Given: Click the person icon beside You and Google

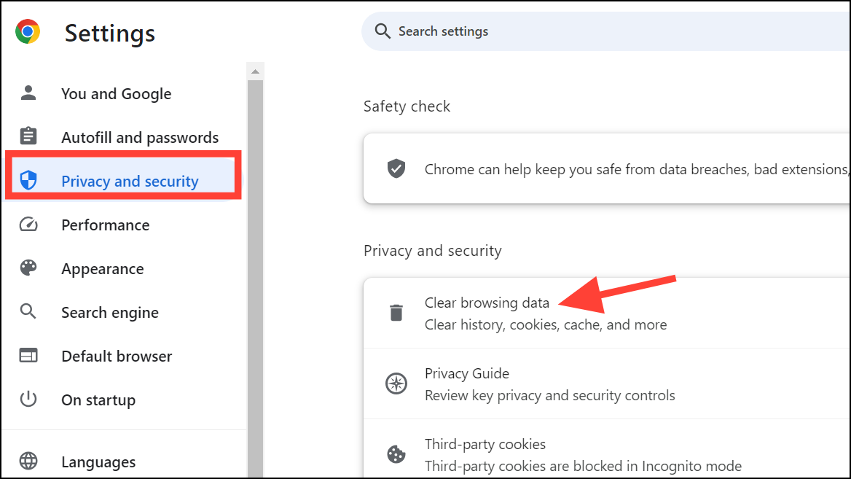Looking at the screenshot, I should pos(28,93).
